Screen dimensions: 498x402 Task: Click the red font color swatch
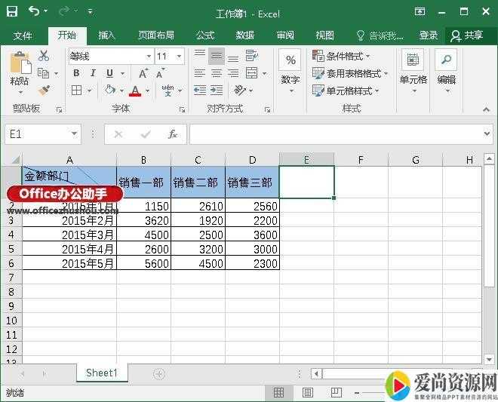(135, 91)
